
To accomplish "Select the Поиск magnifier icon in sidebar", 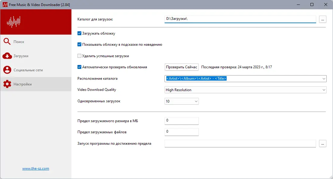I will point(8,42).
